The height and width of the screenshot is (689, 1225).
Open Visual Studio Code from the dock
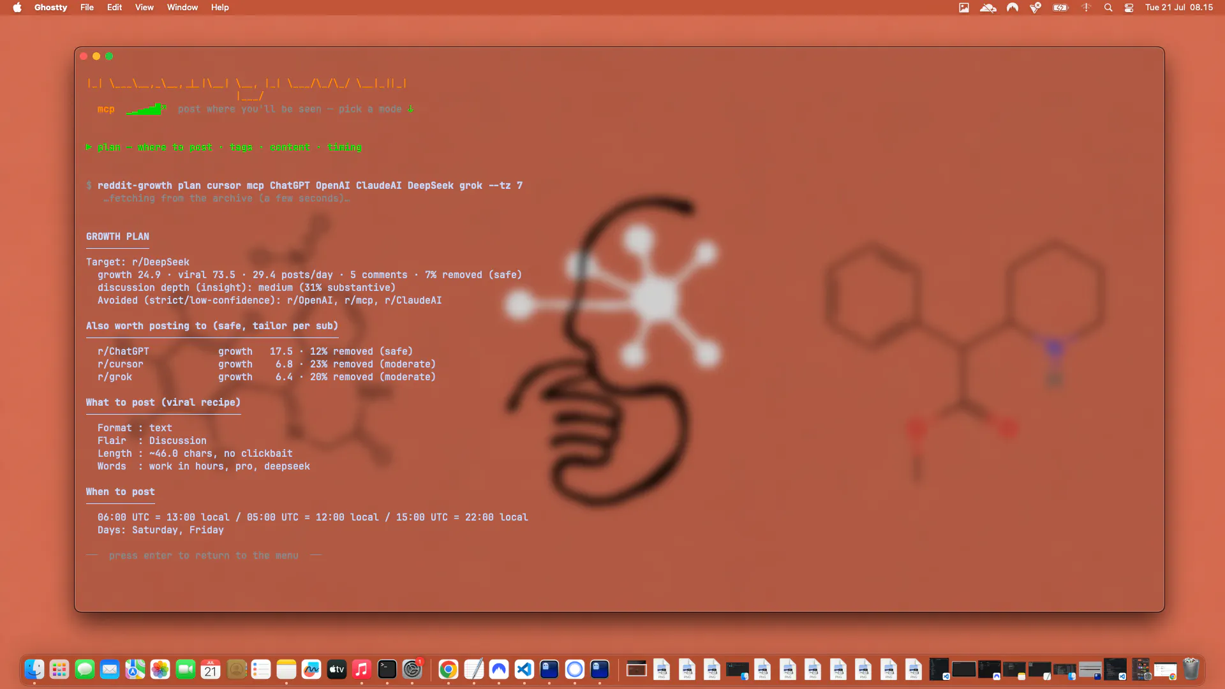pyautogui.click(x=524, y=669)
